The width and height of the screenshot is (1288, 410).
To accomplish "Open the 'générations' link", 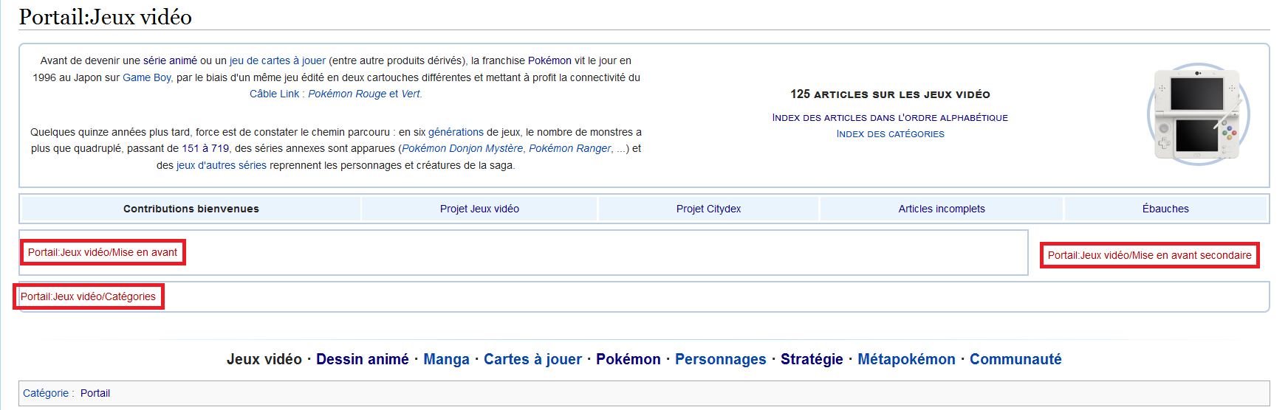I will pyautogui.click(x=456, y=132).
